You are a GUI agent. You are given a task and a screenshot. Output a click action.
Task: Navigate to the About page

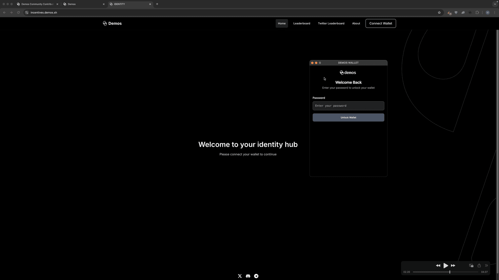[x=356, y=23]
